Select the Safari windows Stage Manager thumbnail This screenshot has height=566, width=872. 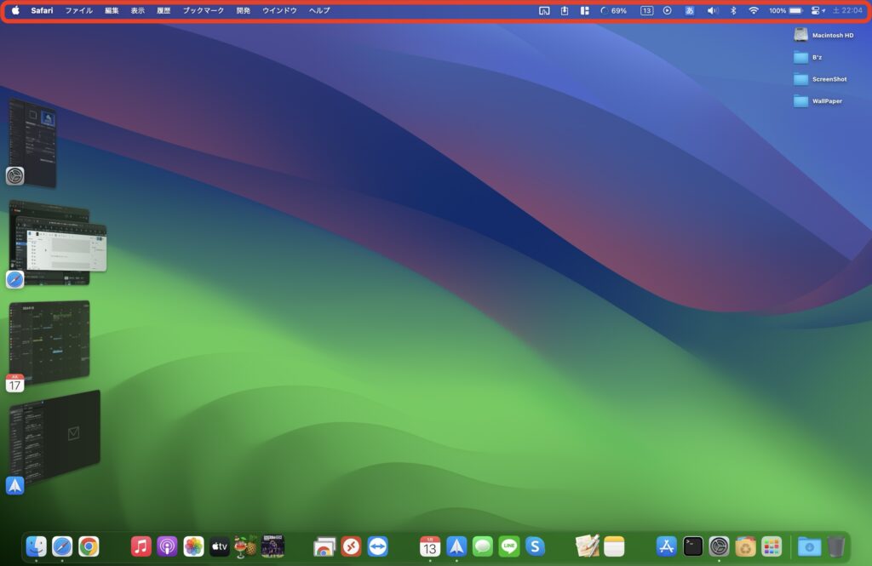coord(58,243)
